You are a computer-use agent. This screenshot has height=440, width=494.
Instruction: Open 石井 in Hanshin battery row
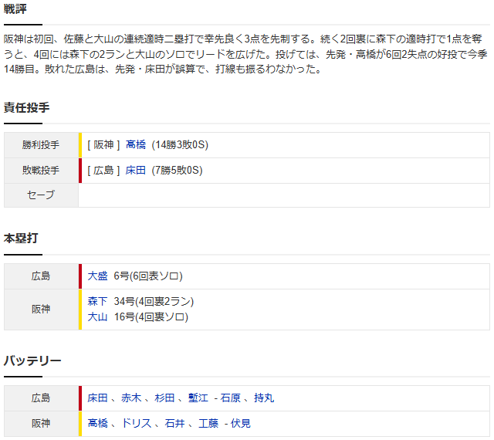coord(175,423)
